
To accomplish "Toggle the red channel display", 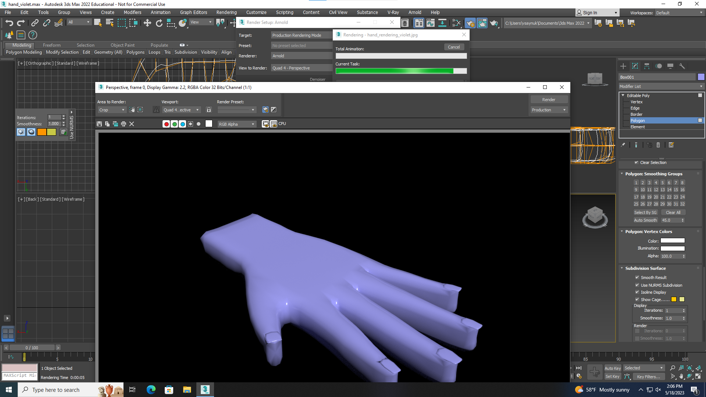I will click(x=166, y=124).
